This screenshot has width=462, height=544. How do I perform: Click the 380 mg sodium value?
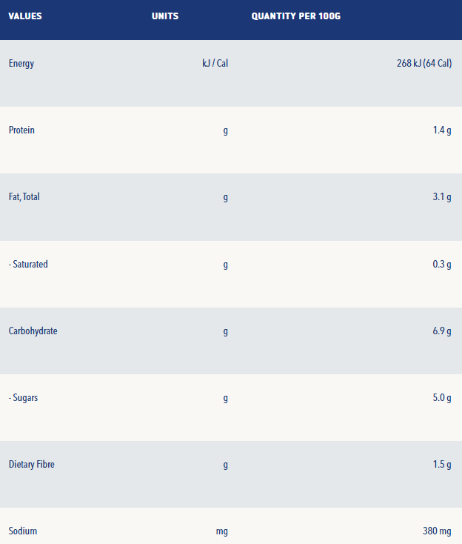pyautogui.click(x=437, y=531)
